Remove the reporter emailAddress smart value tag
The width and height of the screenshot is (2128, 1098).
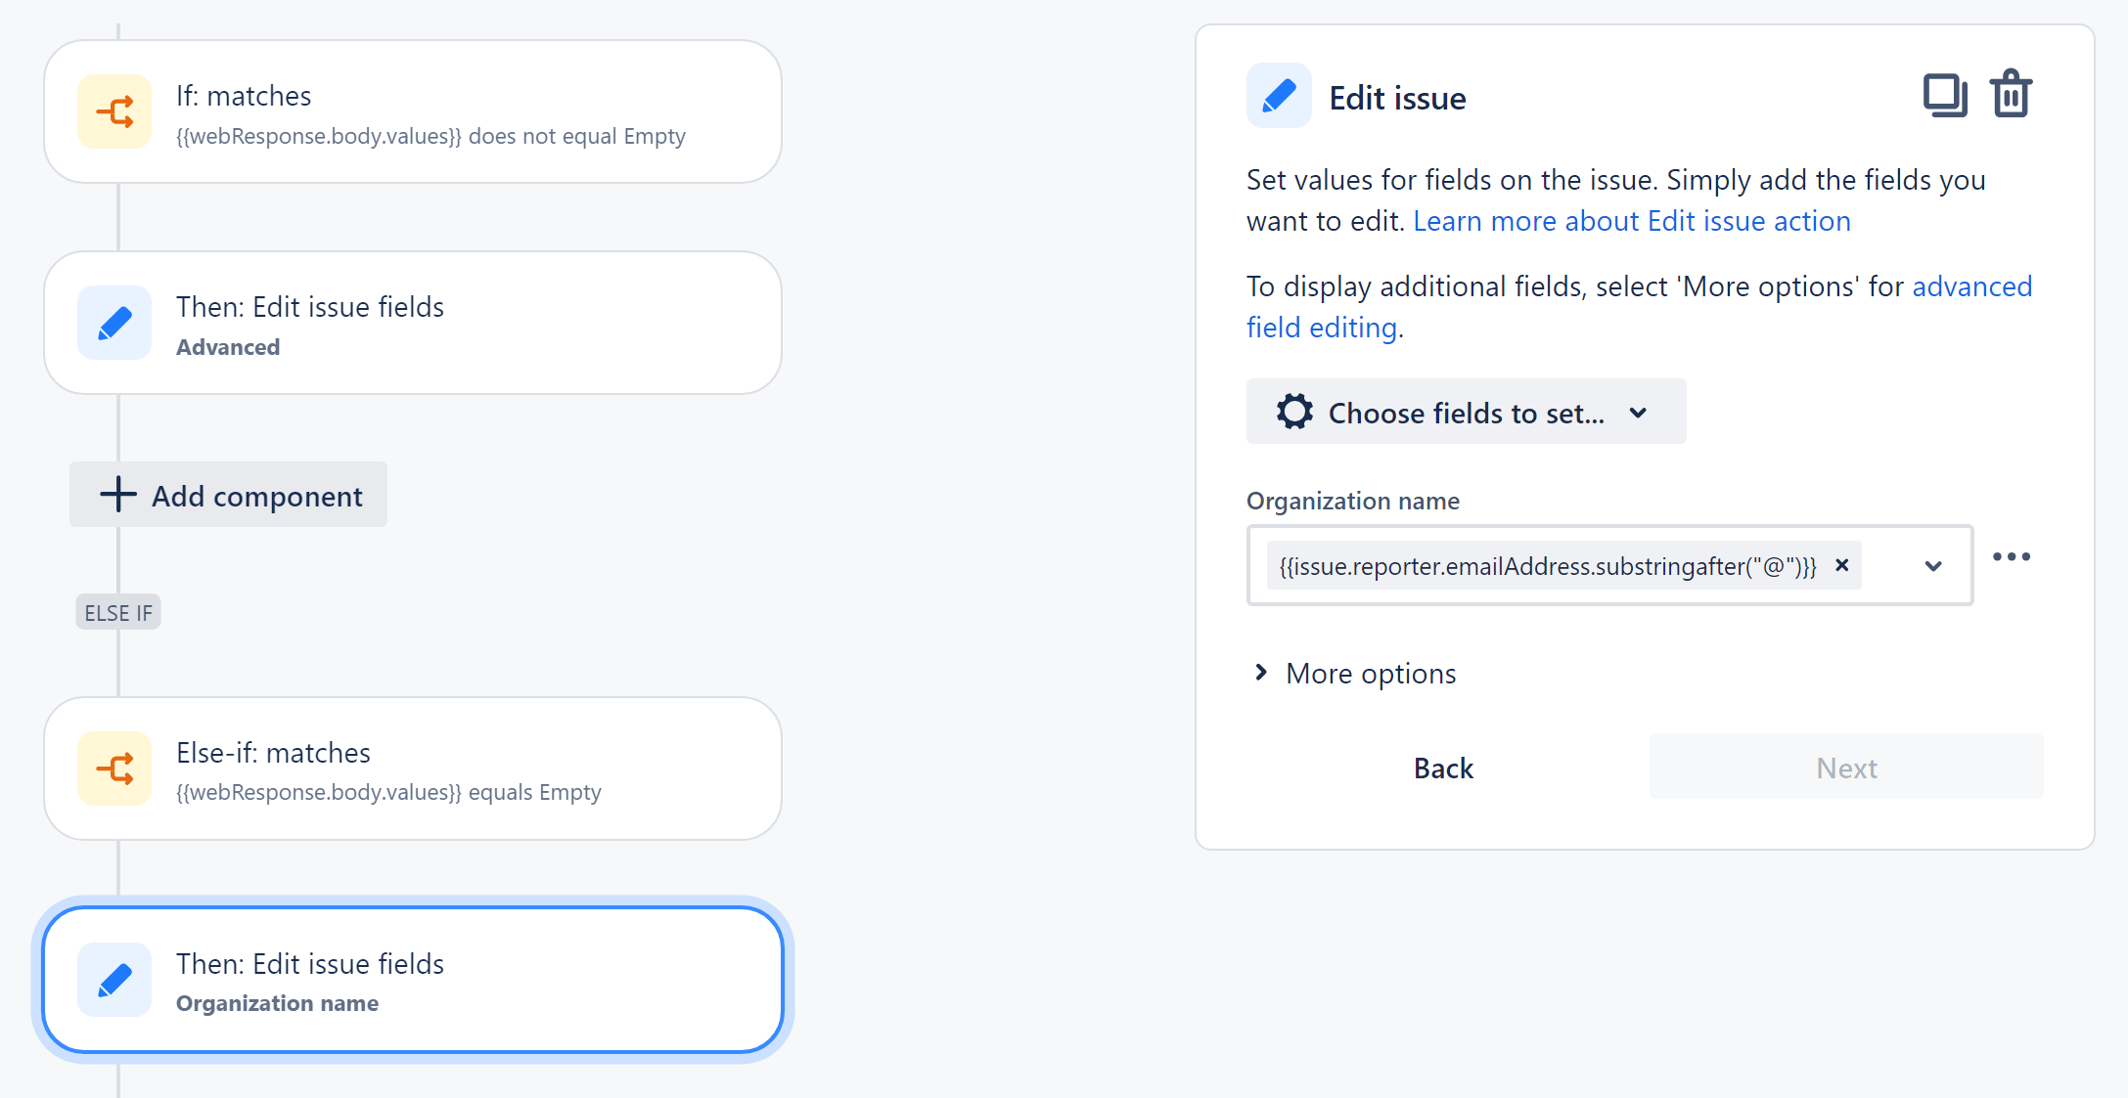point(1842,565)
